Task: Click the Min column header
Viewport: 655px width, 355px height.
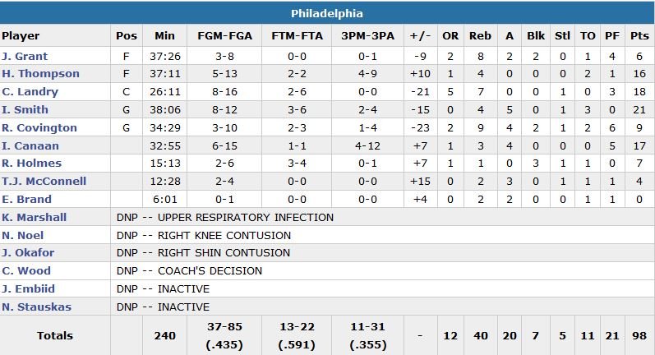Action: pos(164,36)
